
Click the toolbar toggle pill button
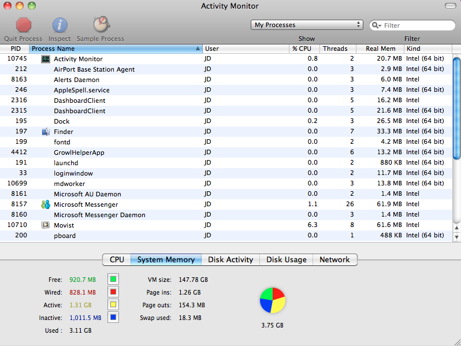(x=451, y=6)
